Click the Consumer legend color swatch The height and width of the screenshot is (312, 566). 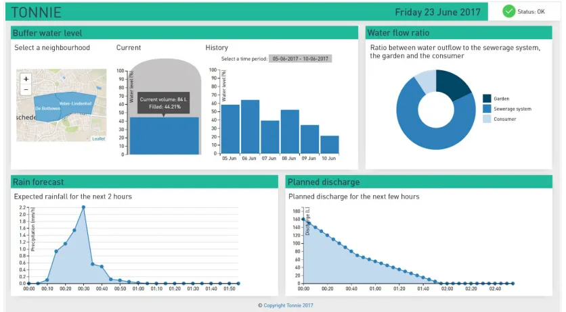pyautogui.click(x=487, y=119)
